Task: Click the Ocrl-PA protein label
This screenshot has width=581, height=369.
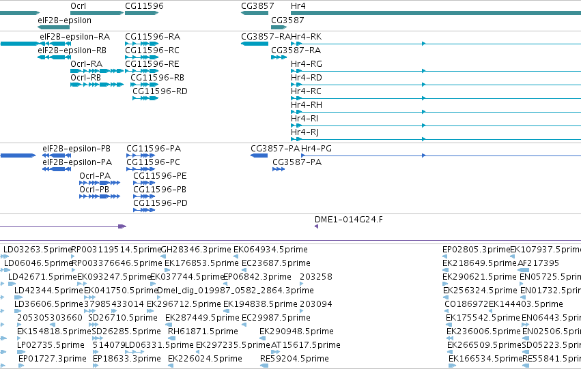Action: (95, 176)
